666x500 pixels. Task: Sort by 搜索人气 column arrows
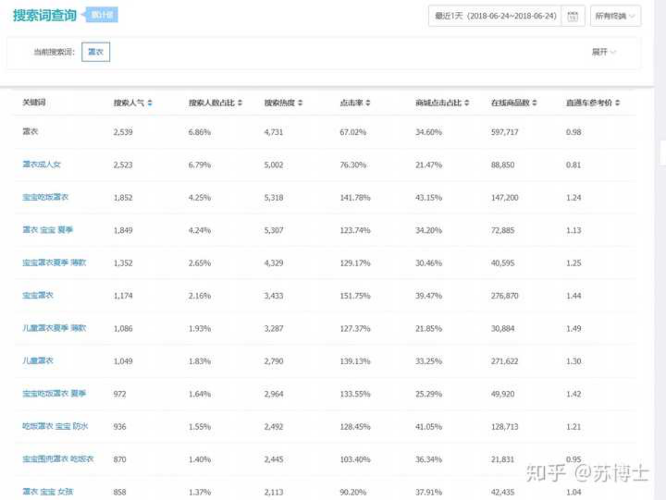coord(150,103)
